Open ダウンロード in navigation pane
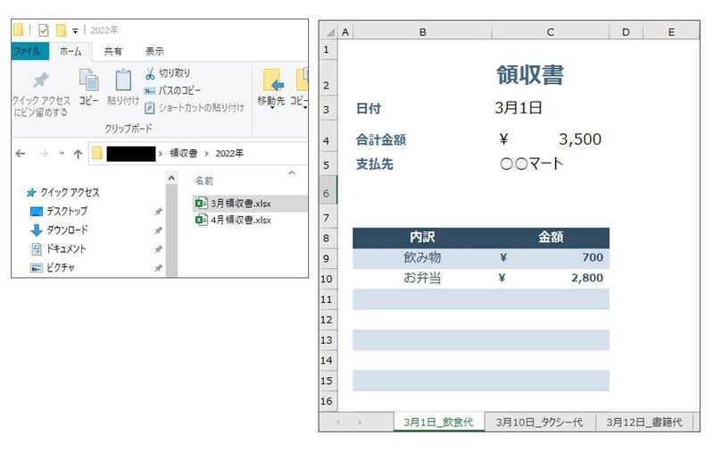Viewport: 714px width, 461px height. tap(59, 230)
